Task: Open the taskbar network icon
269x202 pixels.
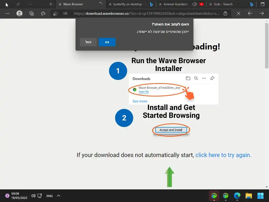Action: point(40,196)
